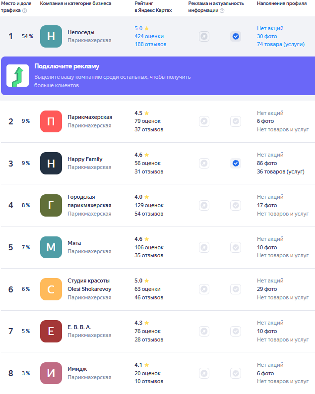Open the 188 отзывов link
Screen dimensions: 315x394
(150, 44)
